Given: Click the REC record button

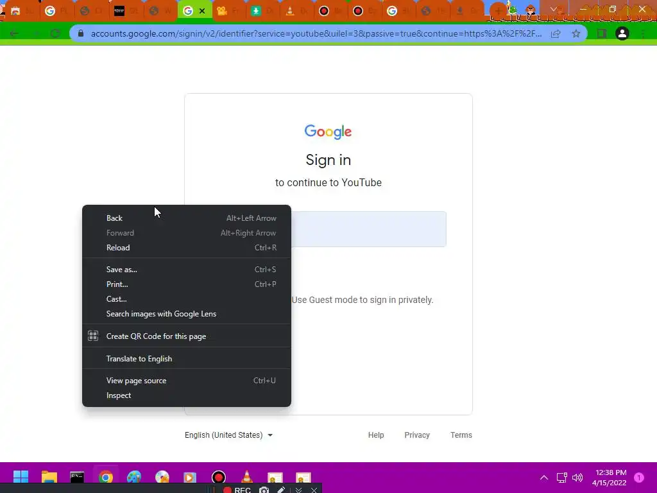Looking at the screenshot, I should click(x=237, y=490).
